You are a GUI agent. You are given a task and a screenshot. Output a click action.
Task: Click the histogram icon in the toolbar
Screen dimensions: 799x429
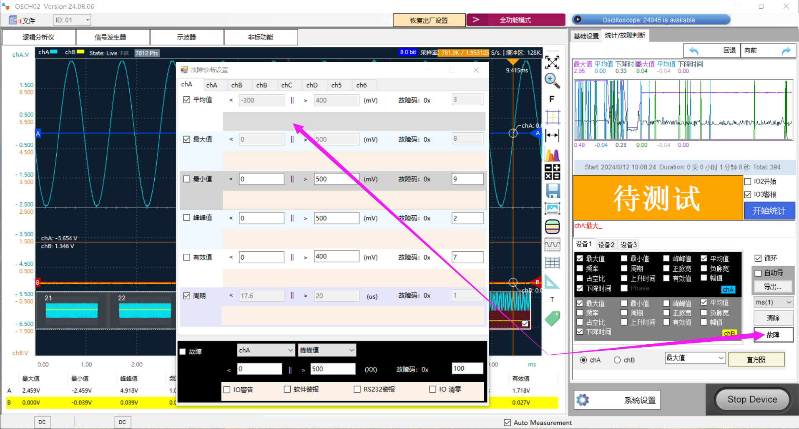pos(552,155)
